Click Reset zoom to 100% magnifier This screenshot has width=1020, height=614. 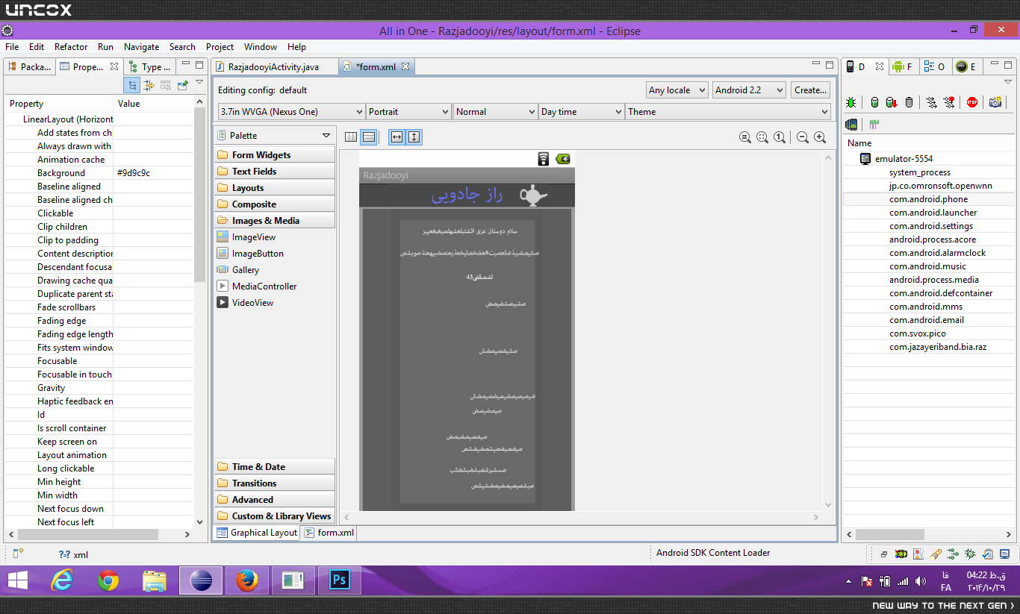780,137
